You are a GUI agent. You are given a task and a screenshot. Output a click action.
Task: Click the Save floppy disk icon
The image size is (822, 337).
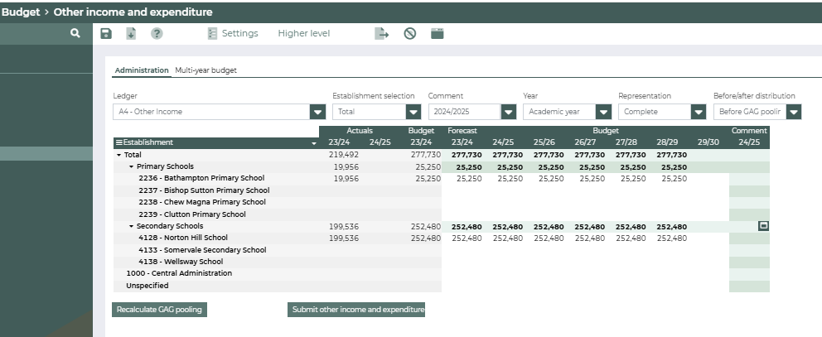click(x=106, y=34)
